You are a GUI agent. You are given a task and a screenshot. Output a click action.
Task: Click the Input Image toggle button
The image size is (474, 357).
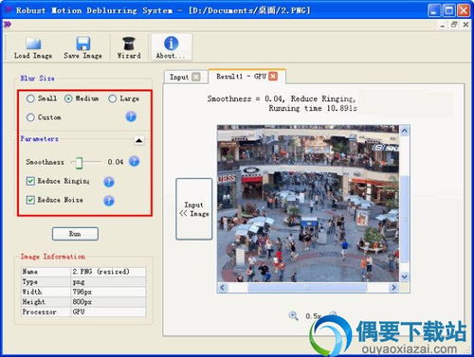pos(194,209)
